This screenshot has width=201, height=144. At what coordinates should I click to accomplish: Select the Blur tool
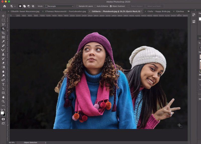(x=3, y=71)
